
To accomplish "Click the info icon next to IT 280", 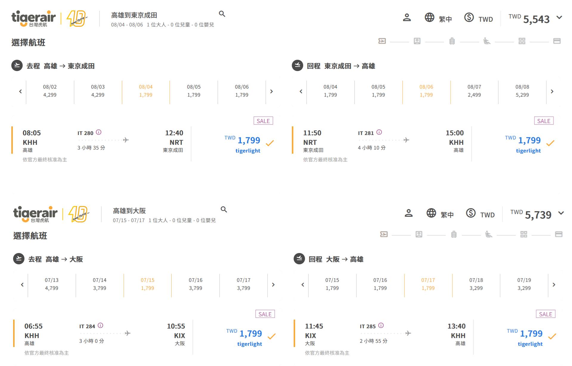I will coord(99,132).
